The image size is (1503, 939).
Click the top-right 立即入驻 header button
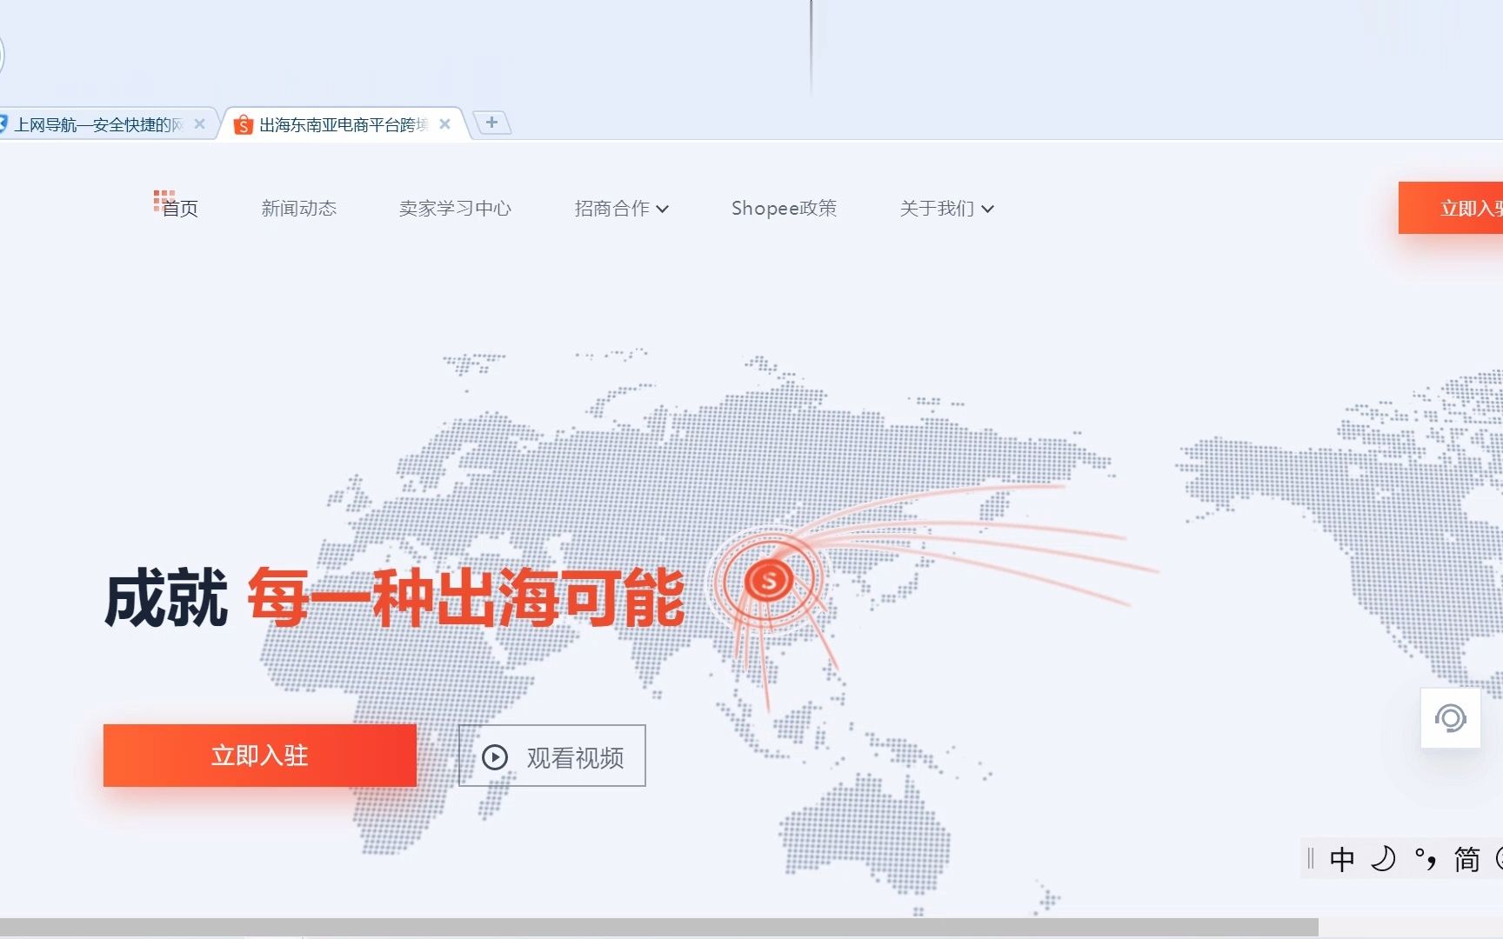point(1451,208)
